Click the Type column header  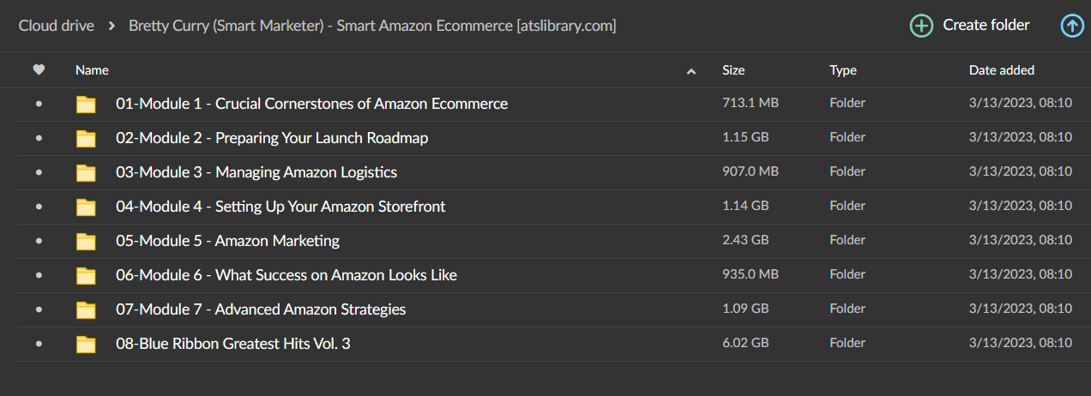[x=843, y=70]
